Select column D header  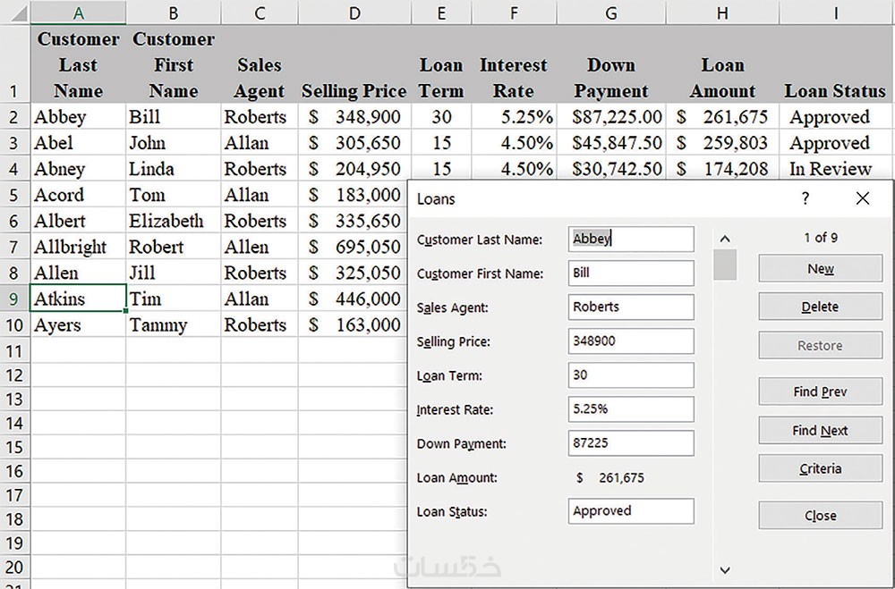point(354,13)
